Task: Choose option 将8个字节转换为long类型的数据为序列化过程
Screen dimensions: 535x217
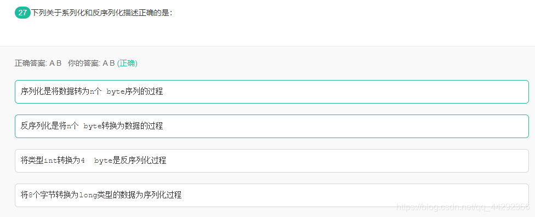Action: pos(271,195)
